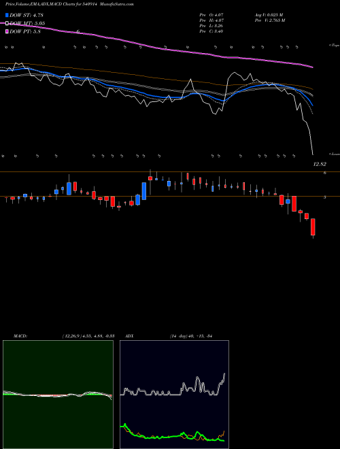This screenshot has height=449, width=340.
Task: Select the 'DOW PT: 5.8' legend label
Action: click(x=25, y=31)
